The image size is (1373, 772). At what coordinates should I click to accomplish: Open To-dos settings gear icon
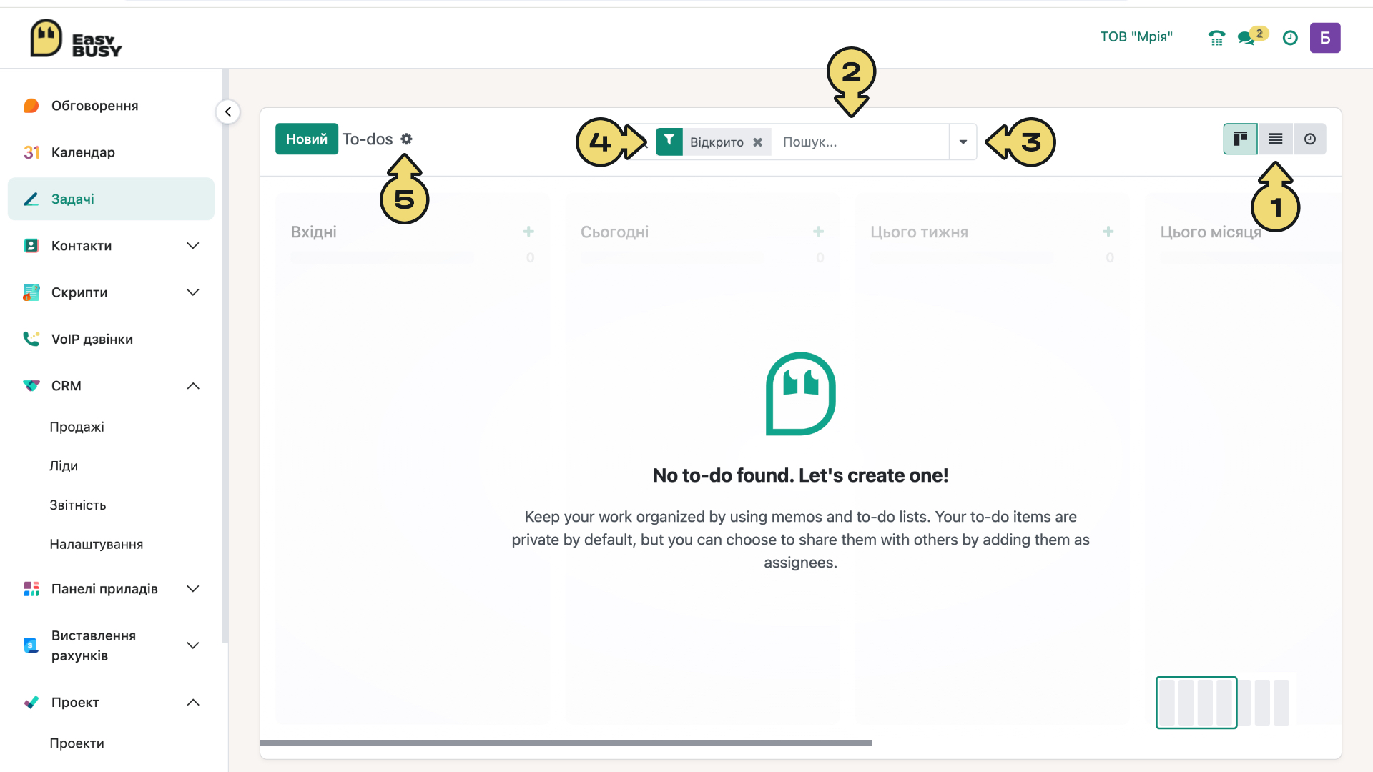[x=406, y=139]
